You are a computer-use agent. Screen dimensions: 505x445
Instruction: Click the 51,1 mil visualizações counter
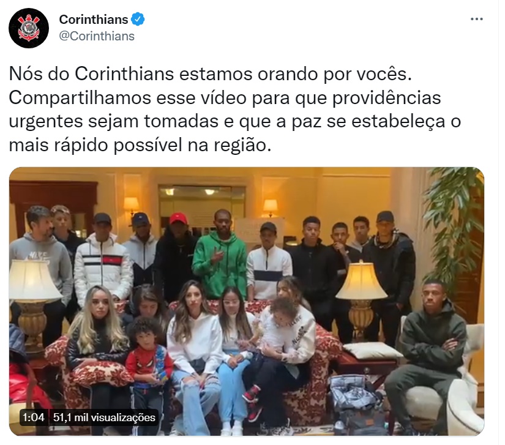[x=104, y=417]
